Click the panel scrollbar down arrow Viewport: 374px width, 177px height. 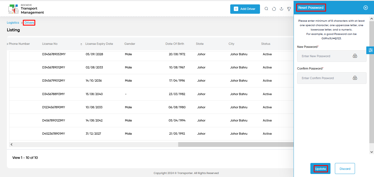tap(372, 152)
